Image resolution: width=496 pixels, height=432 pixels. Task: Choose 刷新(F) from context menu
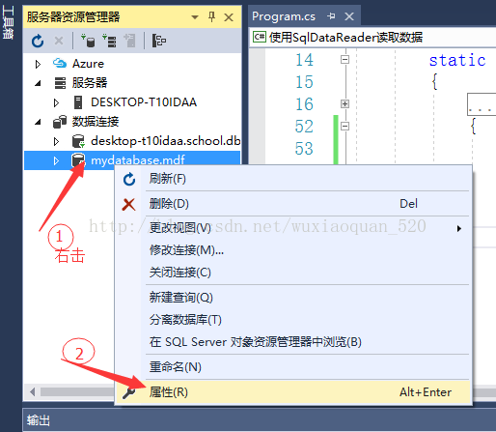292,179
